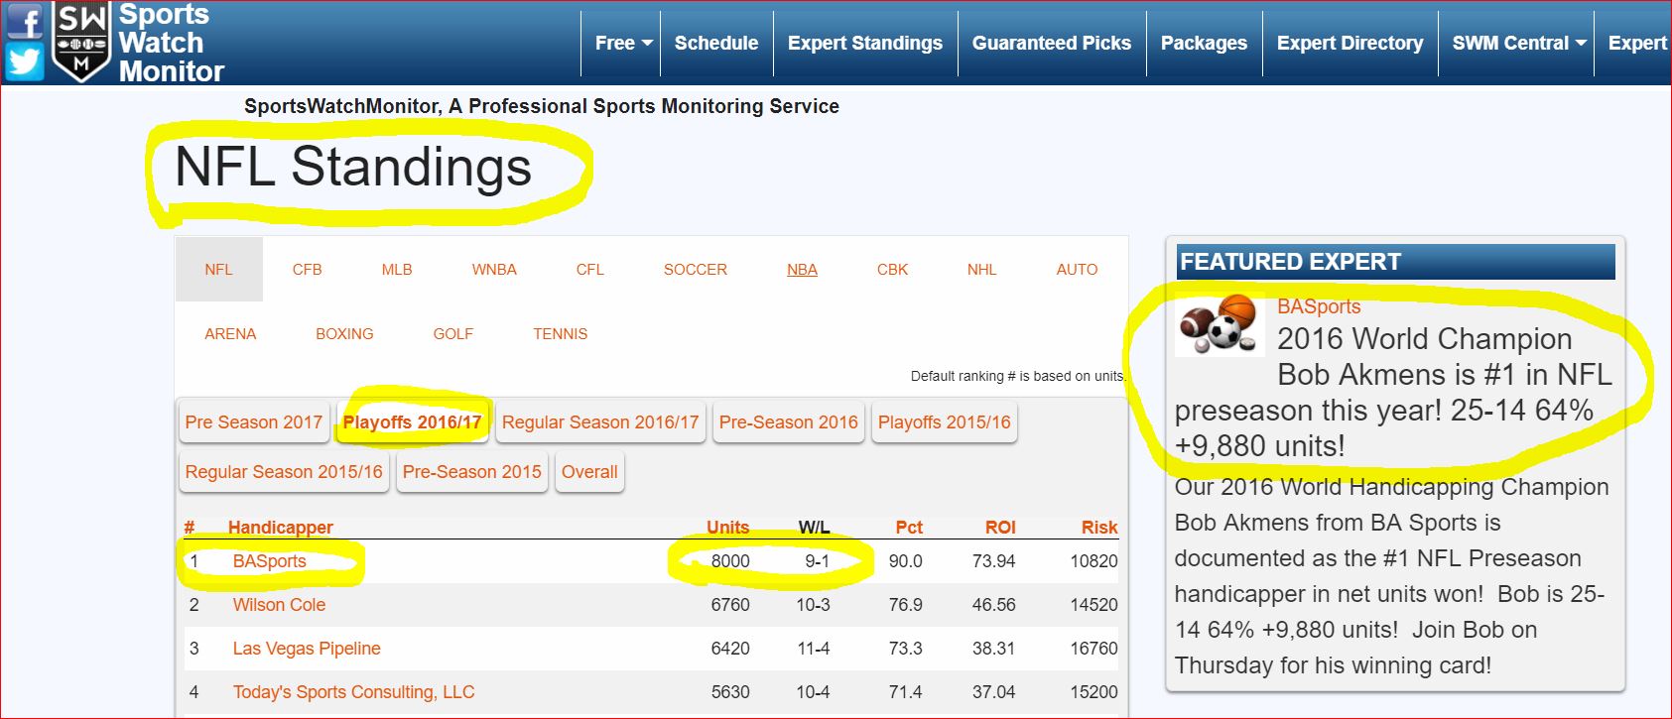The width and height of the screenshot is (1672, 719).
Task: Click the Sports Watch Monitor site title
Action: tap(171, 43)
